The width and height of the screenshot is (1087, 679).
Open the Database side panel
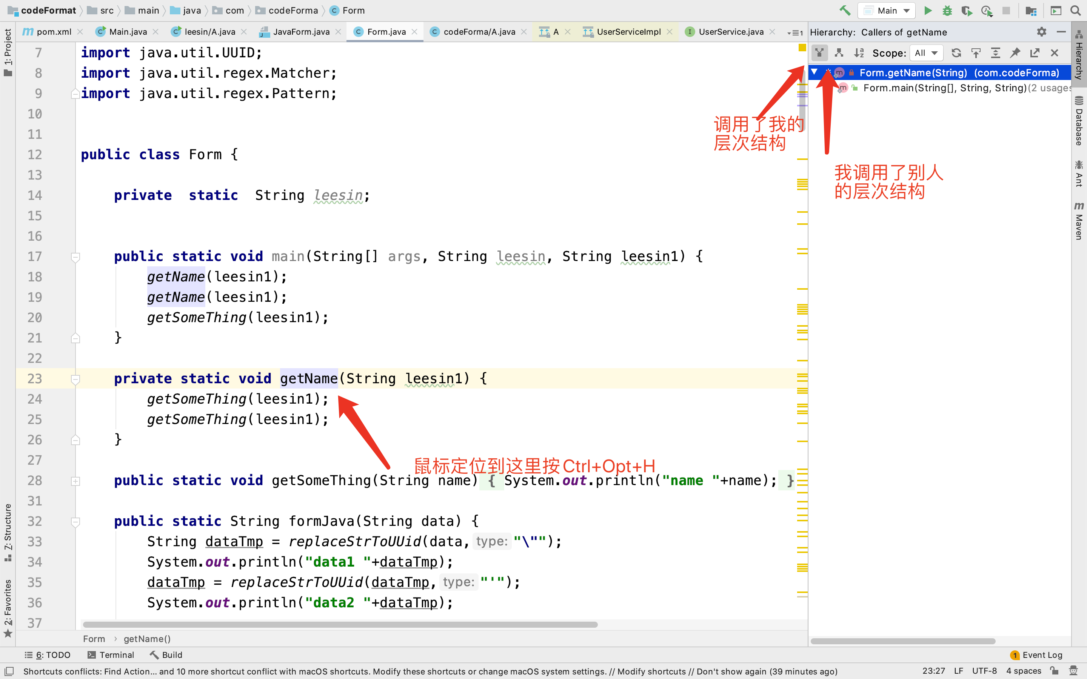[1079, 120]
